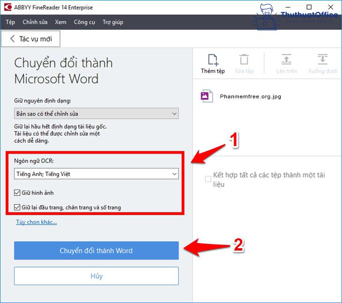
Task: Open the Công cụ menu
Action: coord(85,22)
